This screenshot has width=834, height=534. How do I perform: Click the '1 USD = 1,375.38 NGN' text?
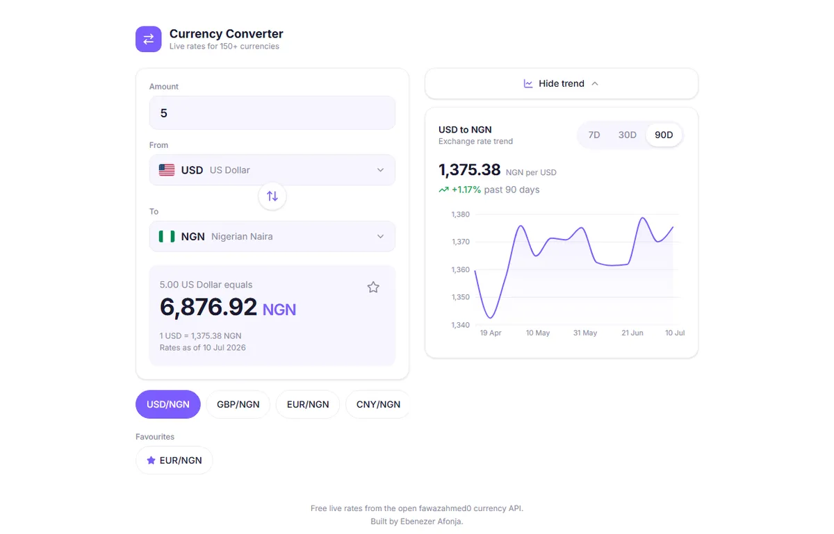click(201, 335)
